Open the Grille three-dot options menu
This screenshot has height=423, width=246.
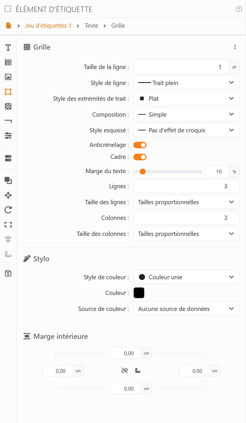[235, 47]
